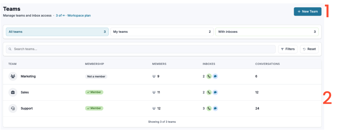Image resolution: width=337 pixels, height=132 pixels.
Task: Click Sales' conversation count 12
Action: 257,92
